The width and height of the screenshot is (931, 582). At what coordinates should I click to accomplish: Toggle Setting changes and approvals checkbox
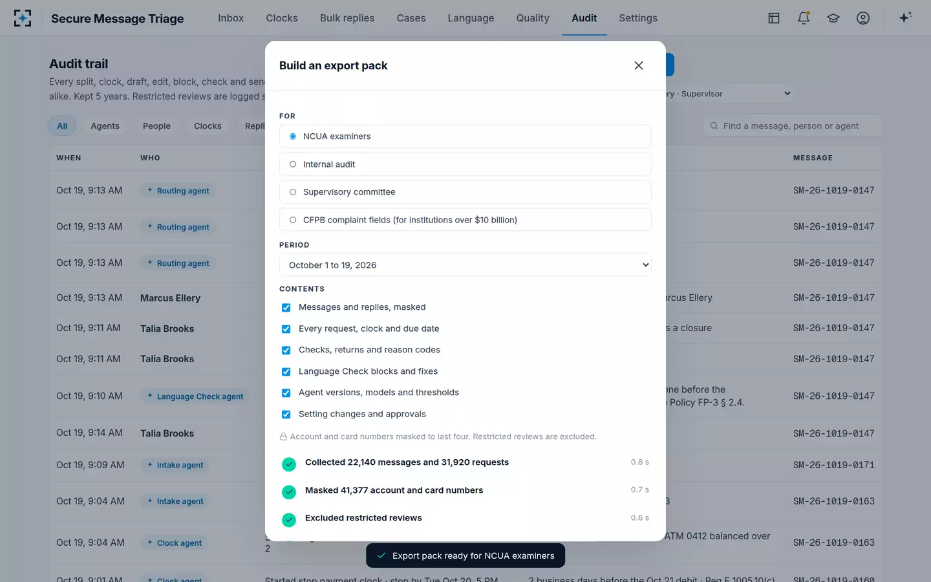pos(286,414)
